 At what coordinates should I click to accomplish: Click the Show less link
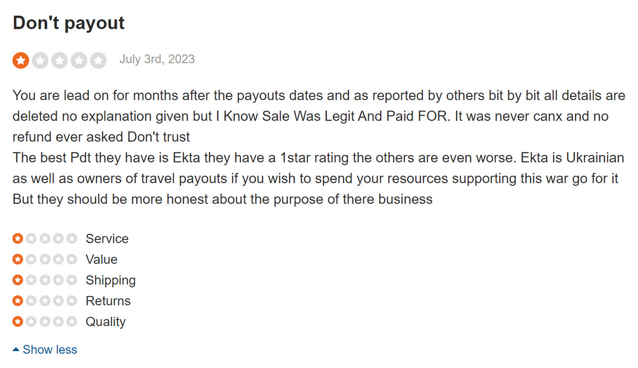click(x=50, y=350)
